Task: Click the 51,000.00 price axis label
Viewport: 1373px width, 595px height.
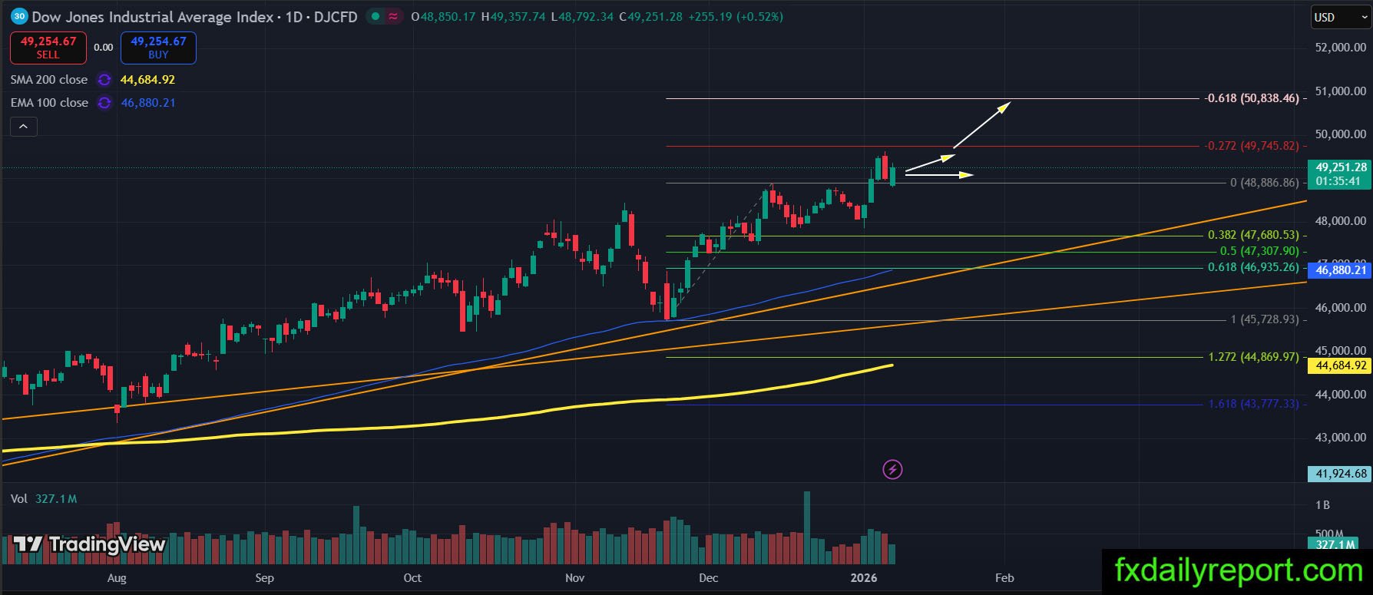Action: 1341,91
